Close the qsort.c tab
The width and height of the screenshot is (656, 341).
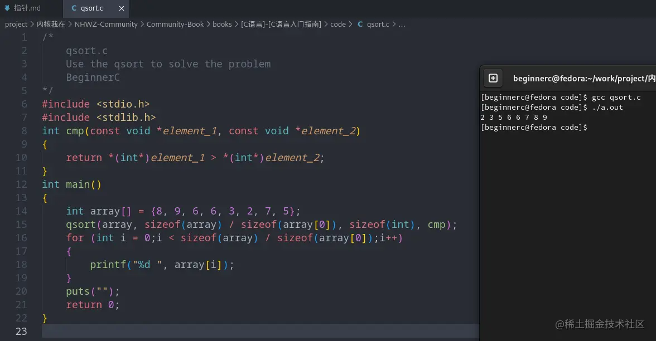tap(122, 8)
